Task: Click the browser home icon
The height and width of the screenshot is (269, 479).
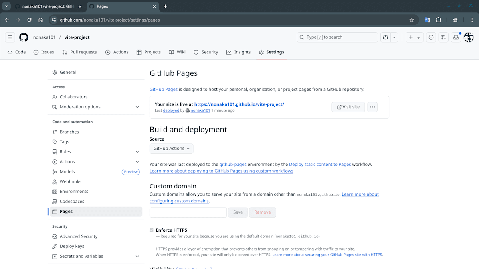Action: (x=40, y=20)
